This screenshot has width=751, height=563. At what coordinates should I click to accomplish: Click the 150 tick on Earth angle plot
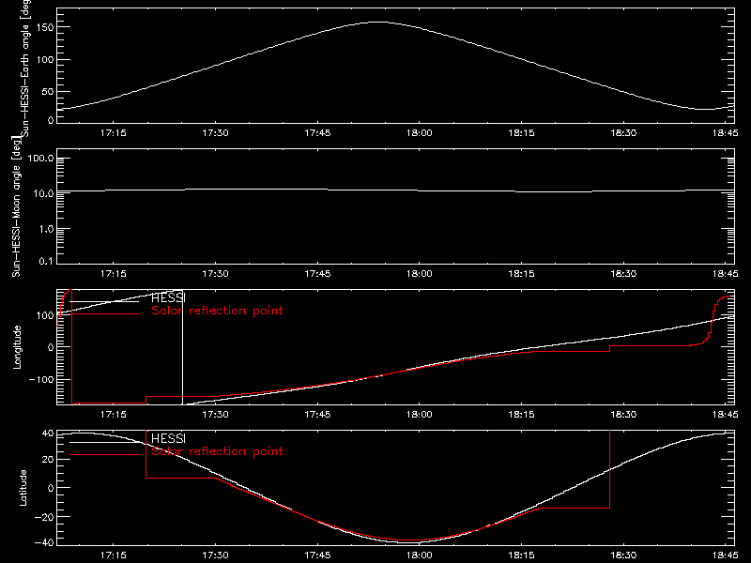point(44,27)
